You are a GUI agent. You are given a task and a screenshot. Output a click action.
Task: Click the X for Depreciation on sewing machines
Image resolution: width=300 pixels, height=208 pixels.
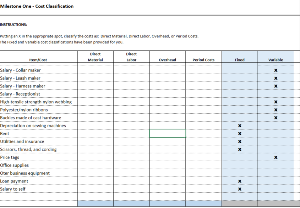pyautogui.click(x=240, y=126)
